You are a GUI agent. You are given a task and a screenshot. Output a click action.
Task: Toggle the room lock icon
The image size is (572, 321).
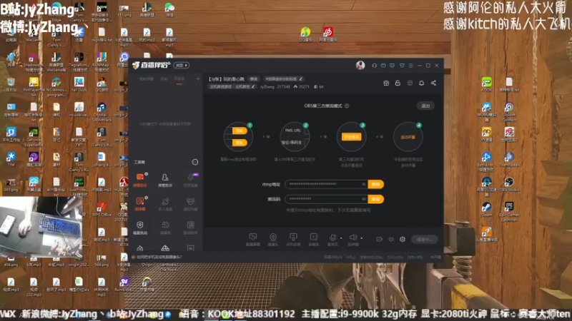[x=398, y=83]
